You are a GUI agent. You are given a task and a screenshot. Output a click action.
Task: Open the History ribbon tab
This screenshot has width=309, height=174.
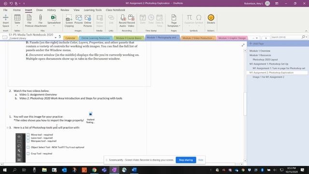point(52,10)
